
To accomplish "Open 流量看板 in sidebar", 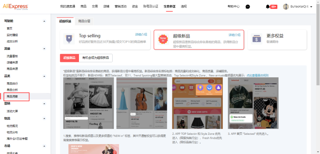I will coord(12,56).
